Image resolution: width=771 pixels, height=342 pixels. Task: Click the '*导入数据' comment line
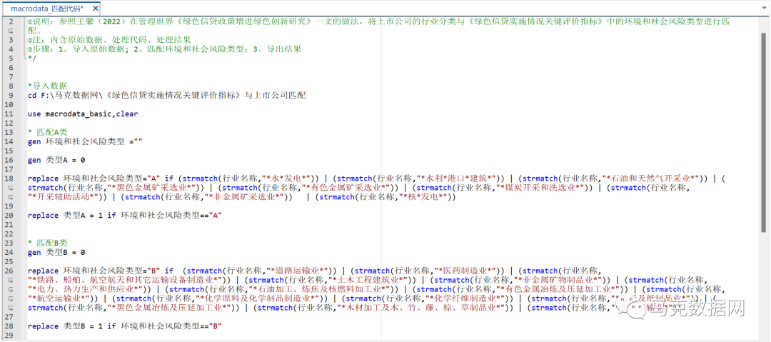[48, 86]
